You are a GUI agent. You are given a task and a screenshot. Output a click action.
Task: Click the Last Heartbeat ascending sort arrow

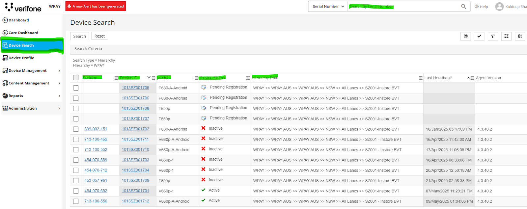click(x=468, y=78)
